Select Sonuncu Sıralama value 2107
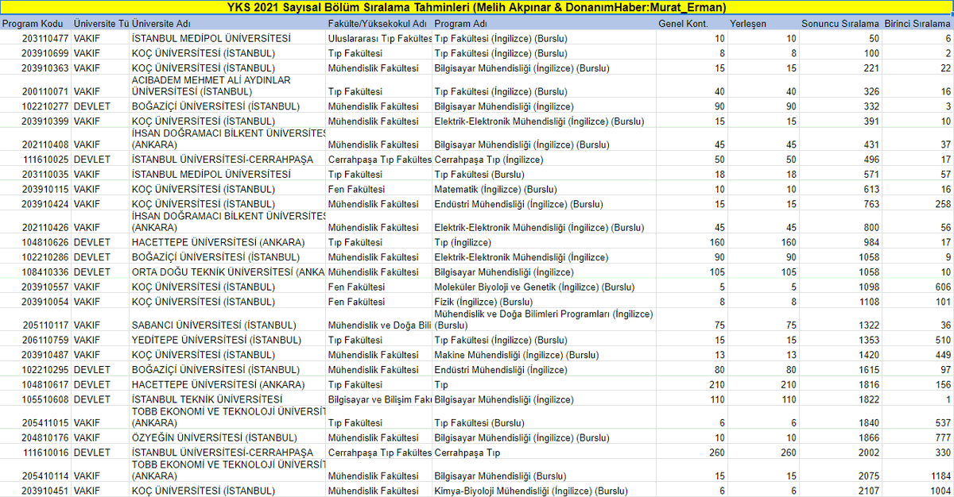Viewport: 954px width, 497px height. [x=840, y=491]
